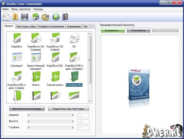This screenshot has width=184, height=139.
Task: Click the Отрисовать button
Action: [138, 31]
